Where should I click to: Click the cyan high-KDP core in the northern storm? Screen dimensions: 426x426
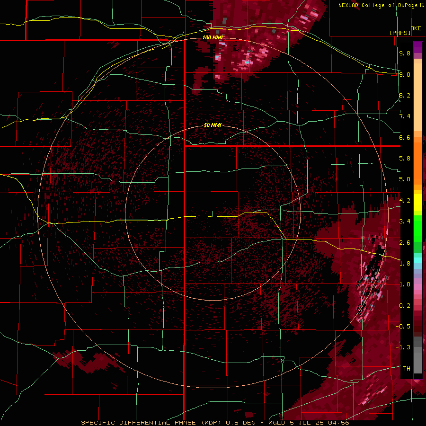tap(247, 62)
